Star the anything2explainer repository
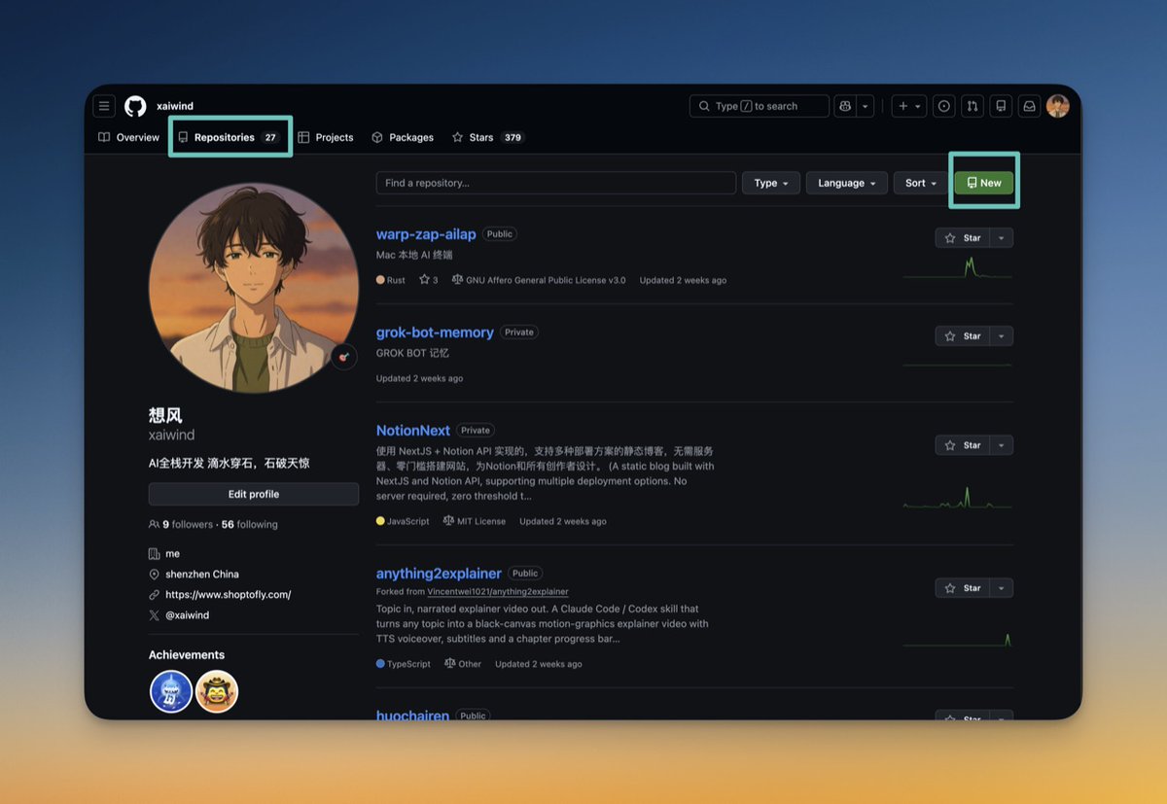Viewport: 1167px width, 804px height. click(963, 588)
